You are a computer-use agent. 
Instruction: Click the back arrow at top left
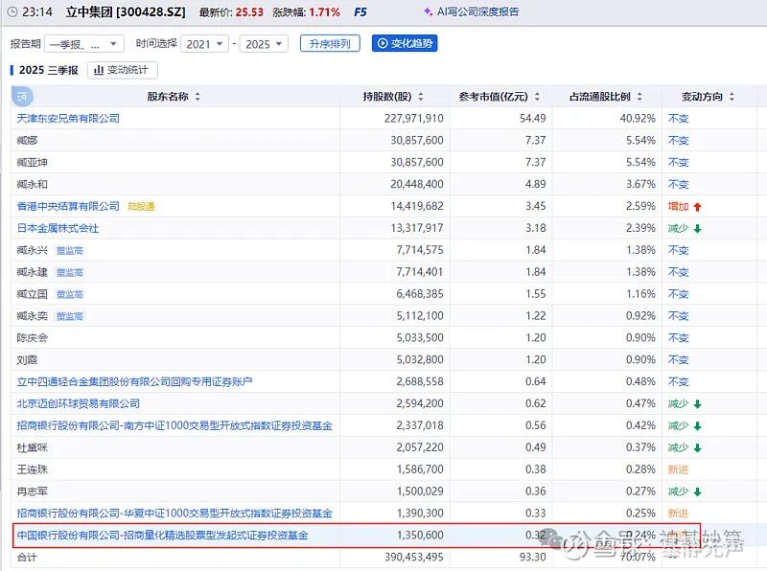pos(11,12)
